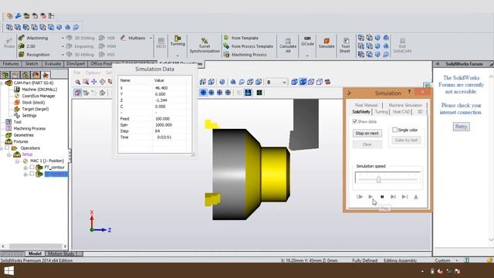
Task: Expand the GCode dropdown arrow
Action: coord(307,56)
